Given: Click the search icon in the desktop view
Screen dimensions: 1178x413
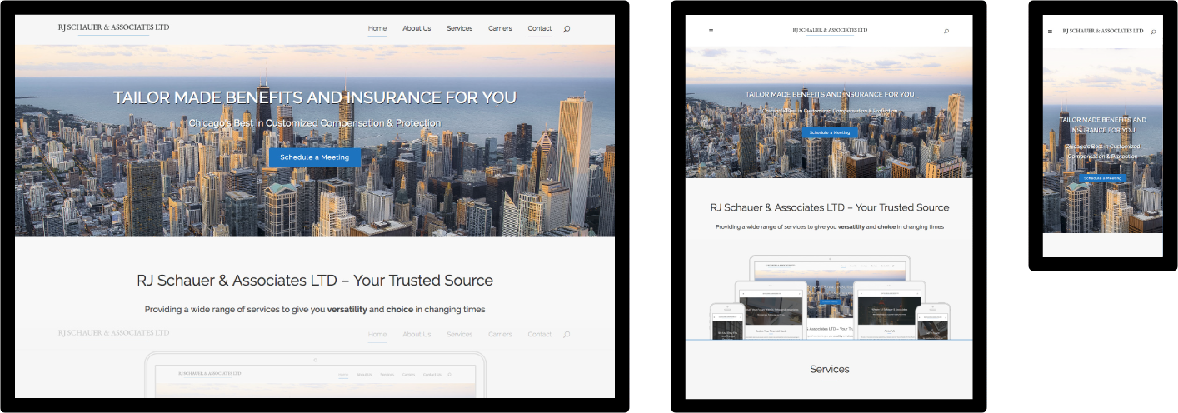Looking at the screenshot, I should click(x=567, y=29).
